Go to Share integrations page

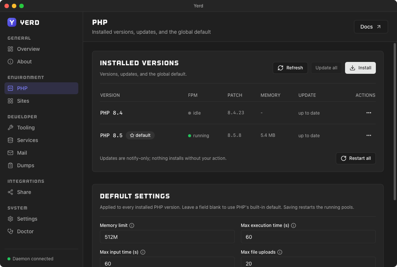(41, 192)
